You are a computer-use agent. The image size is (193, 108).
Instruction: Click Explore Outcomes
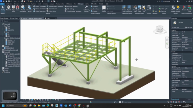(x=129, y=8)
